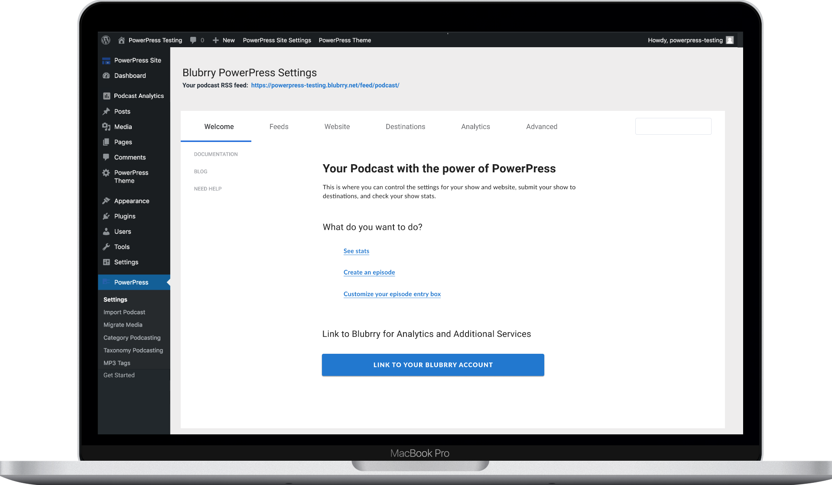Click the Settings sliders icon in sidebar

pyautogui.click(x=106, y=262)
